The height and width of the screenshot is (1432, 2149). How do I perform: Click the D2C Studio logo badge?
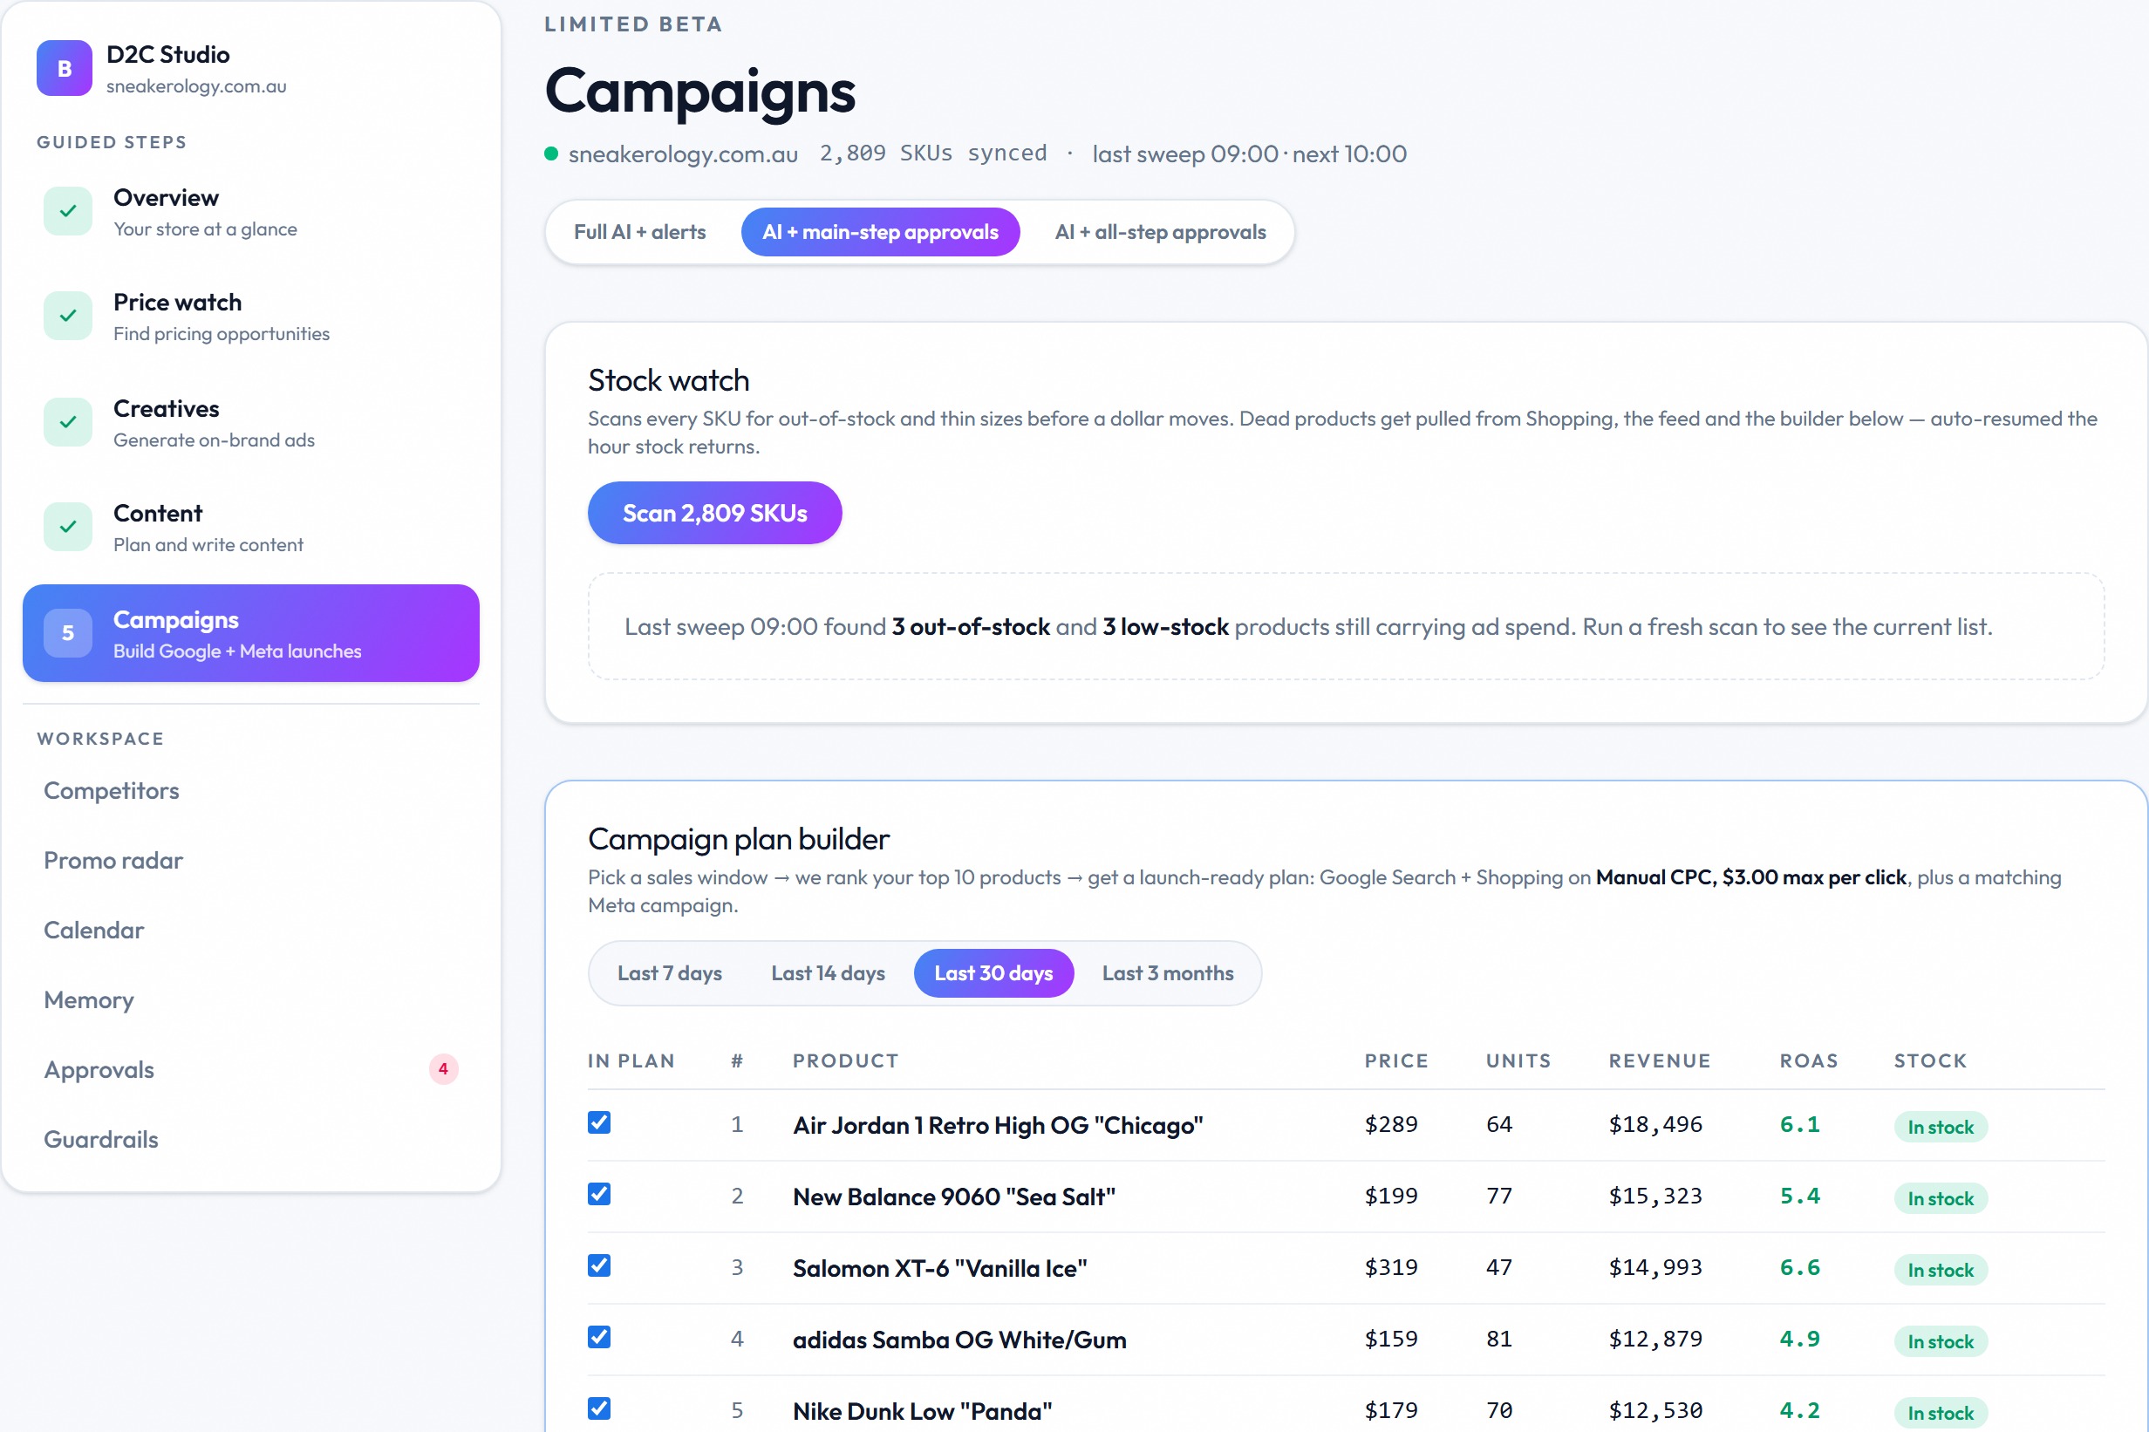click(64, 67)
